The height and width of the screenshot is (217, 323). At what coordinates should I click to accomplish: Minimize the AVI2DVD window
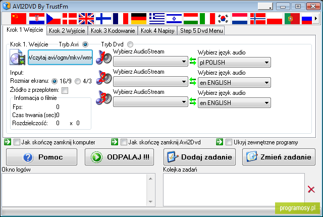[283, 7]
